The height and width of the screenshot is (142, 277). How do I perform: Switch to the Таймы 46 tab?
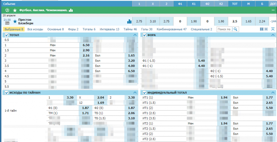(130, 29)
